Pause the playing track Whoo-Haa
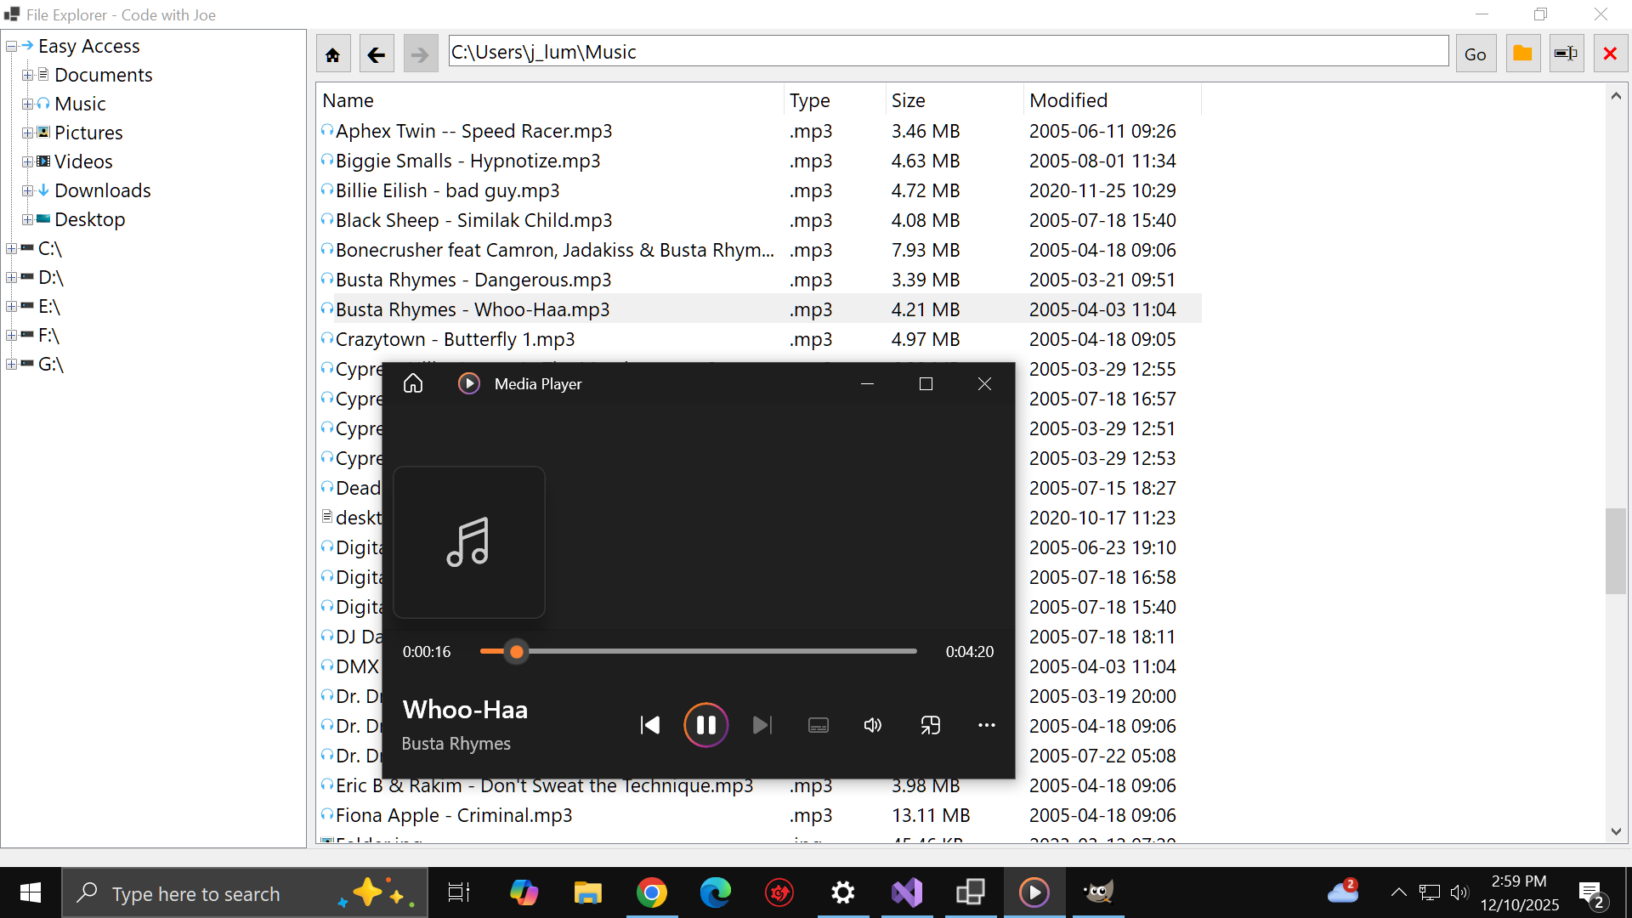 tap(705, 724)
